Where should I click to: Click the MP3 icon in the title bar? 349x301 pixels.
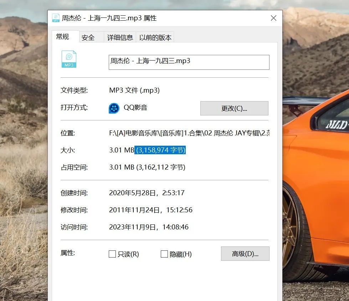coord(56,18)
